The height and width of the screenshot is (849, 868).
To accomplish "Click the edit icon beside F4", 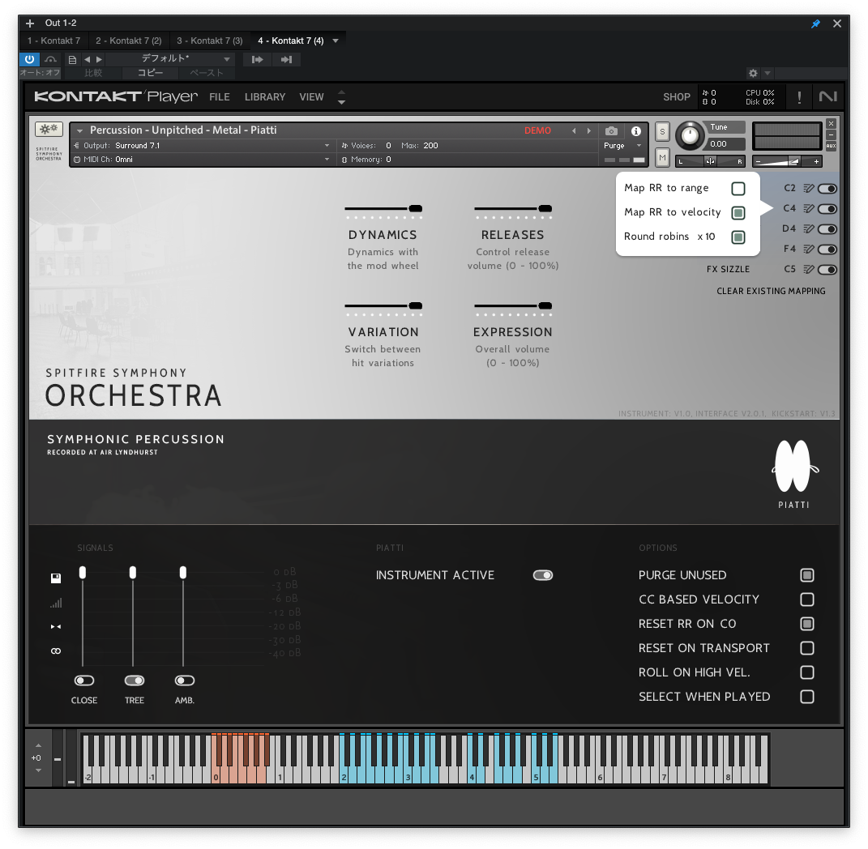I will [x=809, y=249].
